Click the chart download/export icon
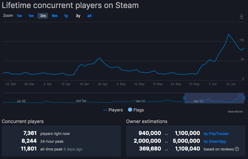This screenshot has height=159, width=248. 241,16
